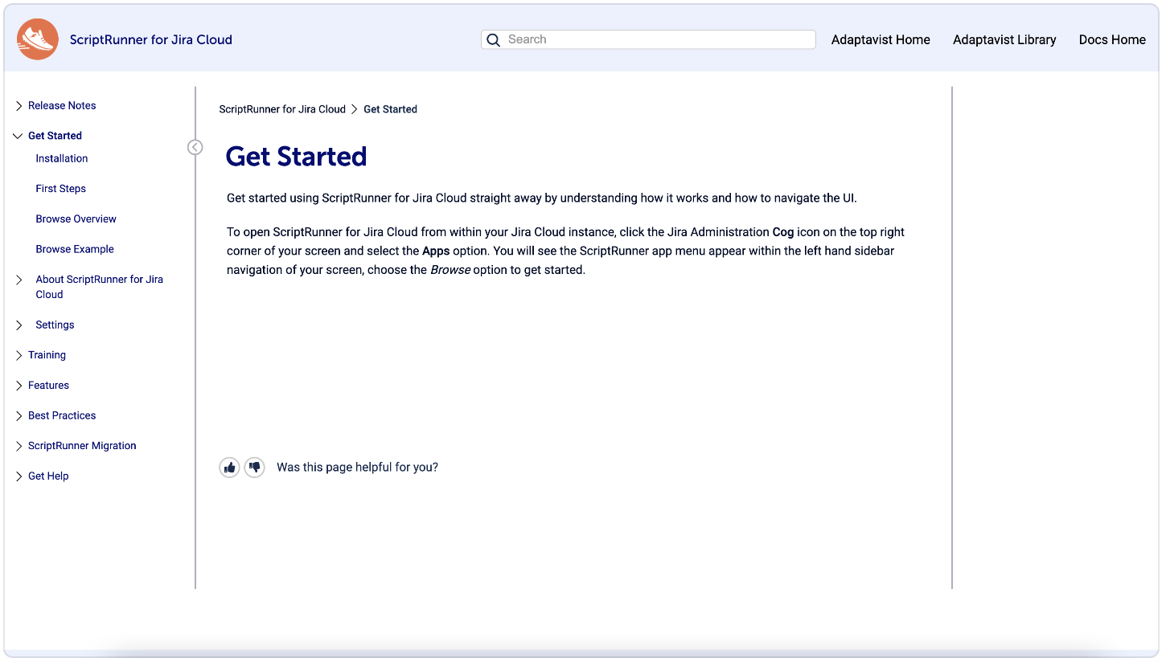Open About ScriptRunner for Jira Cloud link
Viewport: 1166px width, 662px height.
click(x=100, y=287)
